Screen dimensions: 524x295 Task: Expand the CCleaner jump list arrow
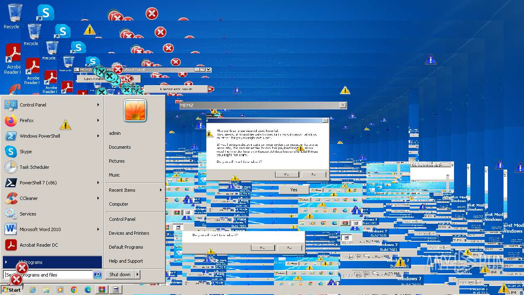[x=98, y=198]
